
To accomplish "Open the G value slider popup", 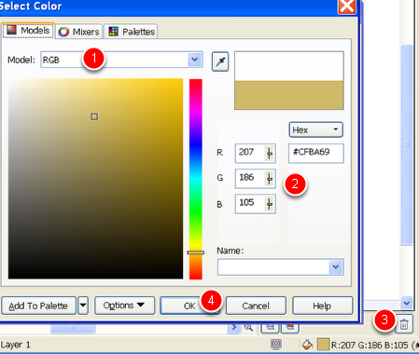I will tap(270, 179).
